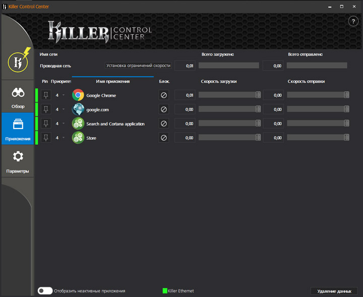Click the Killer logo with lightning bolt

(x=19, y=61)
